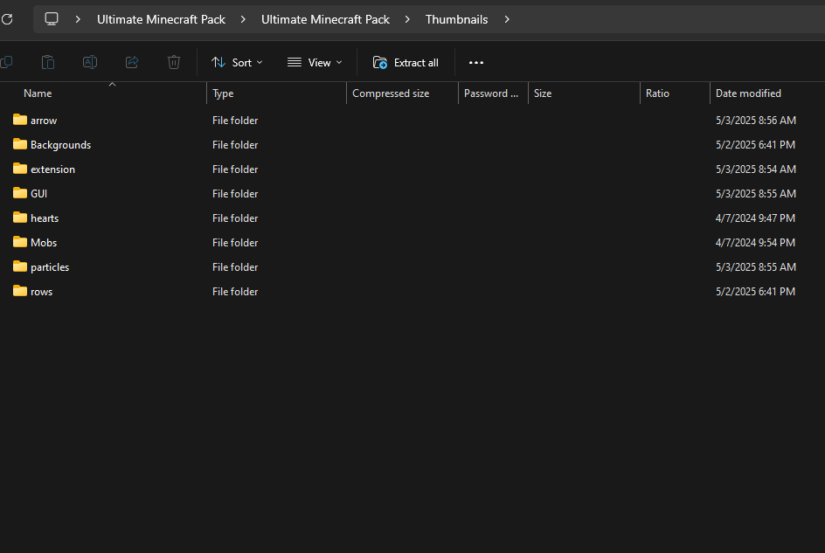Select the hearts folder name
Viewport: 825px width, 553px height.
click(45, 218)
